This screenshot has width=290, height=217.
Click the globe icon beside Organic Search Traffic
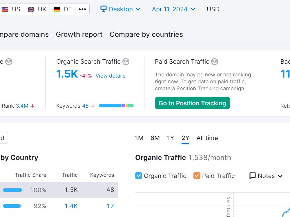click(126, 62)
